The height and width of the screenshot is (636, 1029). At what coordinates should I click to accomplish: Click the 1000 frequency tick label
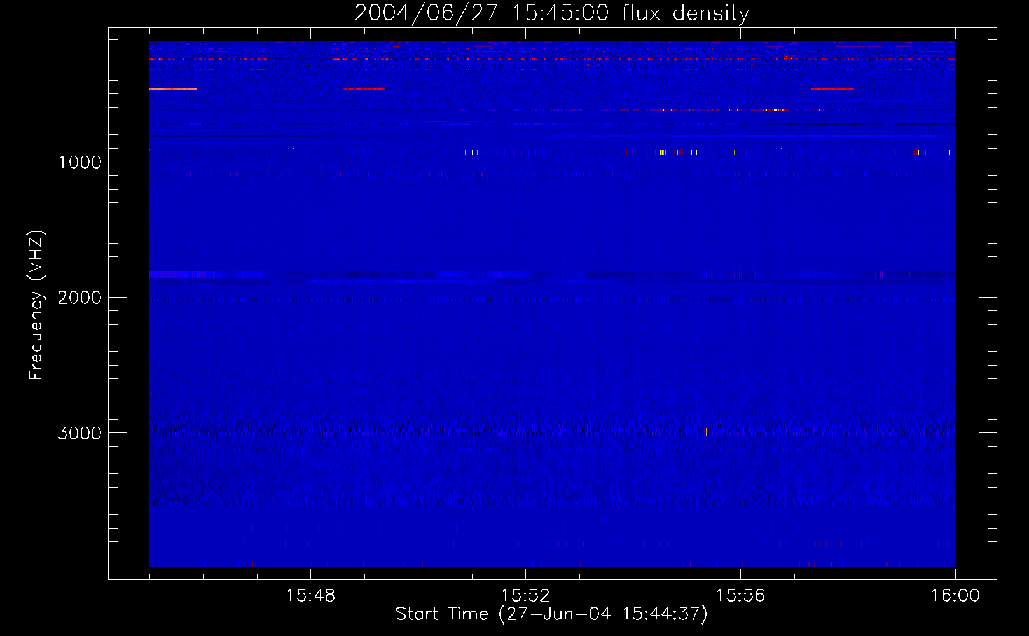[79, 162]
